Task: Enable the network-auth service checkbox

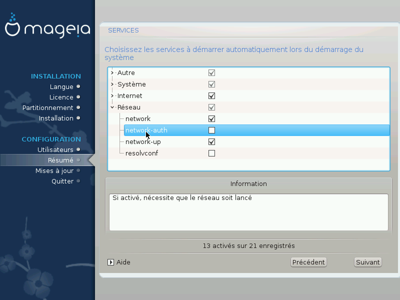Action: click(211, 130)
